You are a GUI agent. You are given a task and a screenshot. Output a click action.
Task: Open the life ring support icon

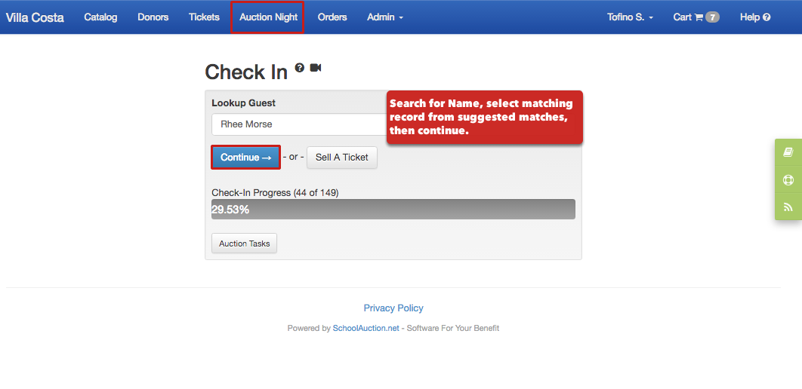tap(788, 179)
